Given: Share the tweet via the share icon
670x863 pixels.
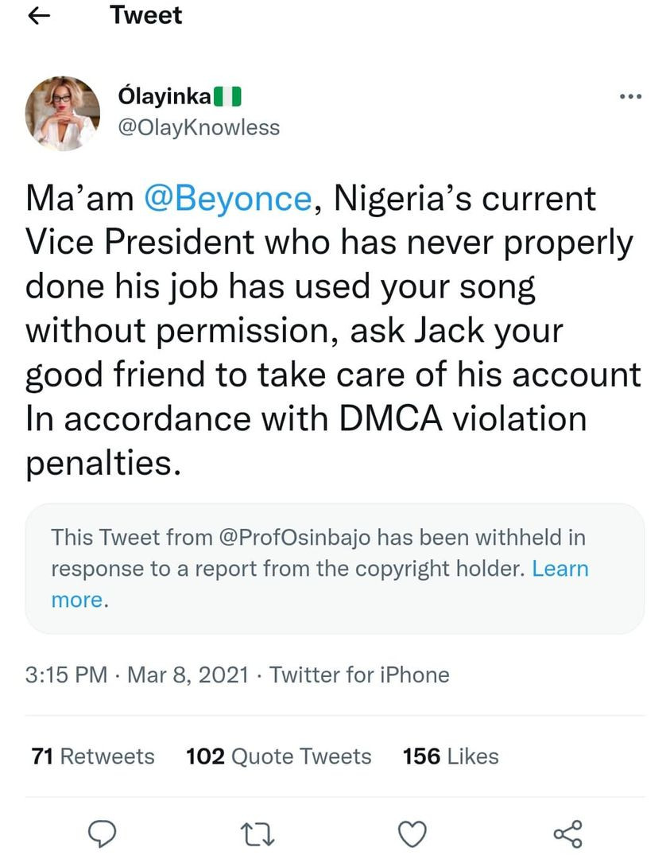Looking at the screenshot, I should tap(567, 832).
